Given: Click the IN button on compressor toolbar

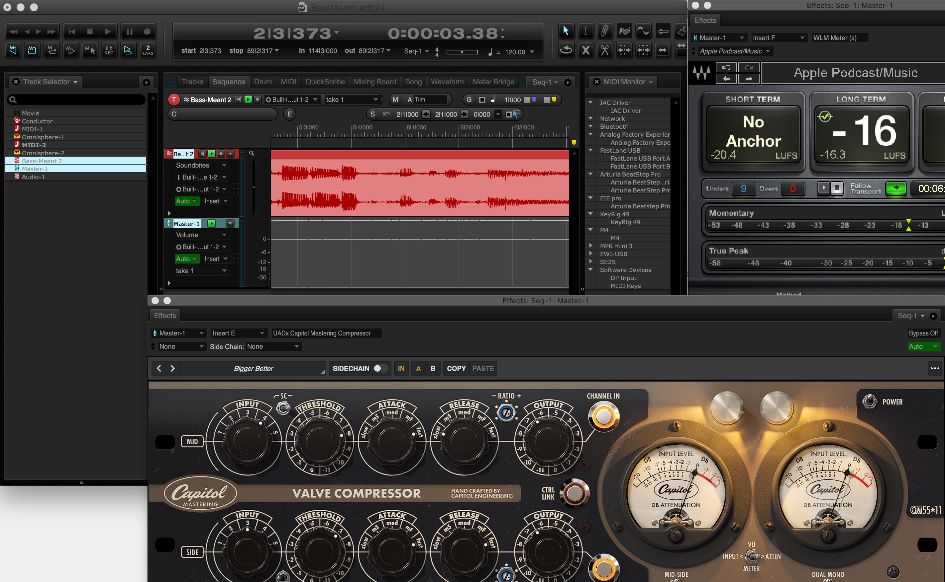Looking at the screenshot, I should pyautogui.click(x=401, y=368).
